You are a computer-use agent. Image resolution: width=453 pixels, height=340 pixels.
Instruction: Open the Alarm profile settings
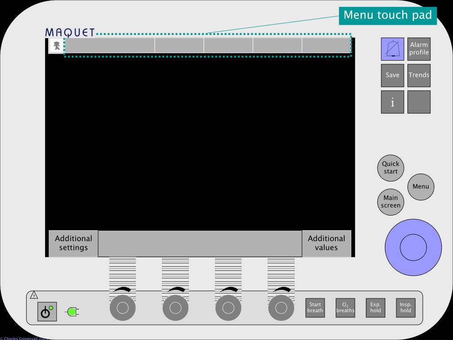[419, 49]
